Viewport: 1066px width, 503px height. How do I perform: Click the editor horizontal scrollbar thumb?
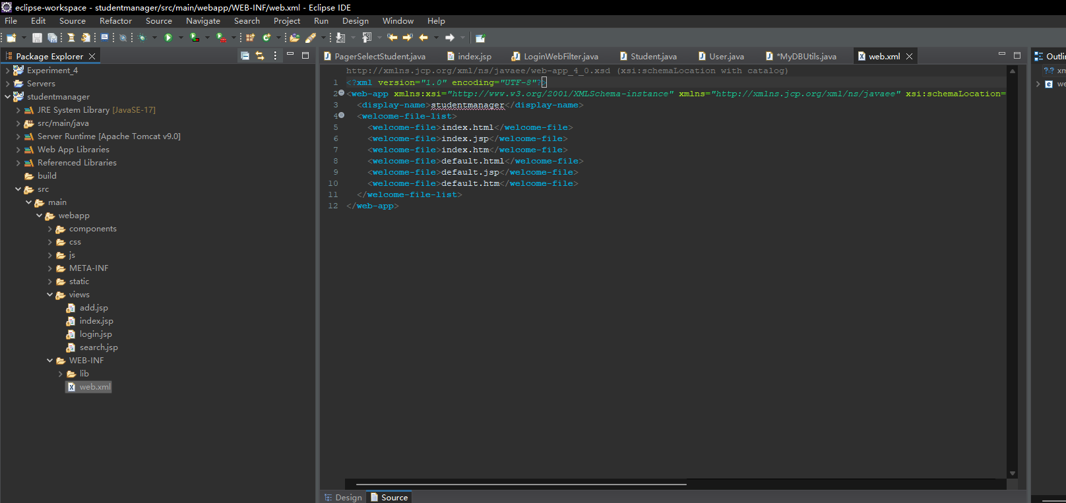[521, 484]
